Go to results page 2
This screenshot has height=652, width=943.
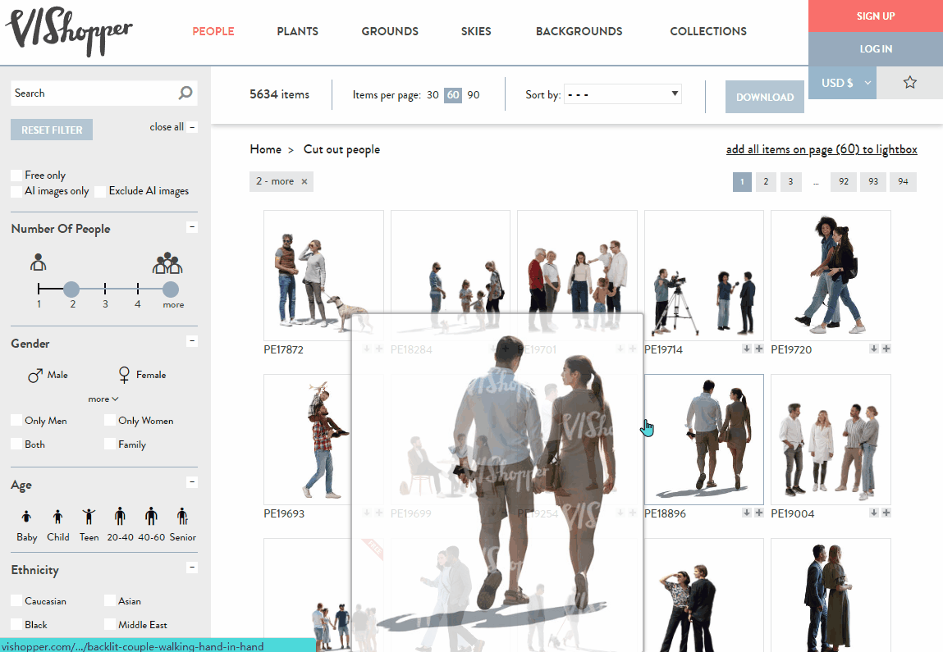click(x=766, y=181)
